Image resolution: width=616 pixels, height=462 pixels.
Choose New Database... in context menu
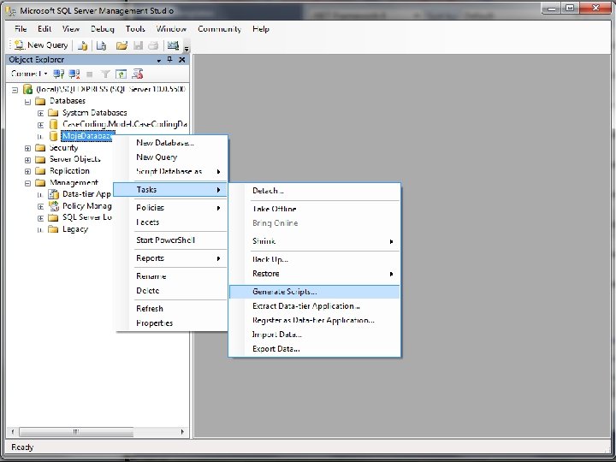pyautogui.click(x=171, y=143)
